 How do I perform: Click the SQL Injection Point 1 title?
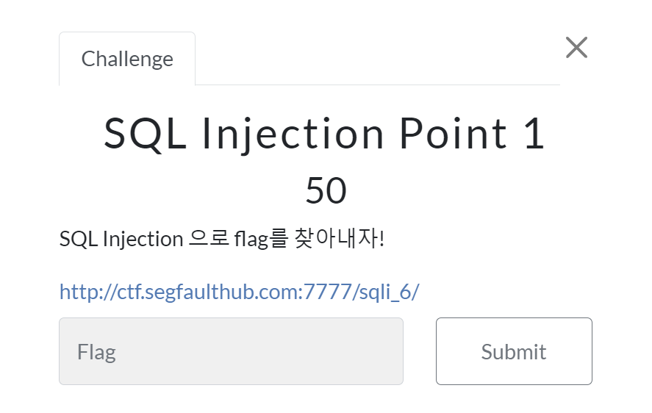[324, 134]
